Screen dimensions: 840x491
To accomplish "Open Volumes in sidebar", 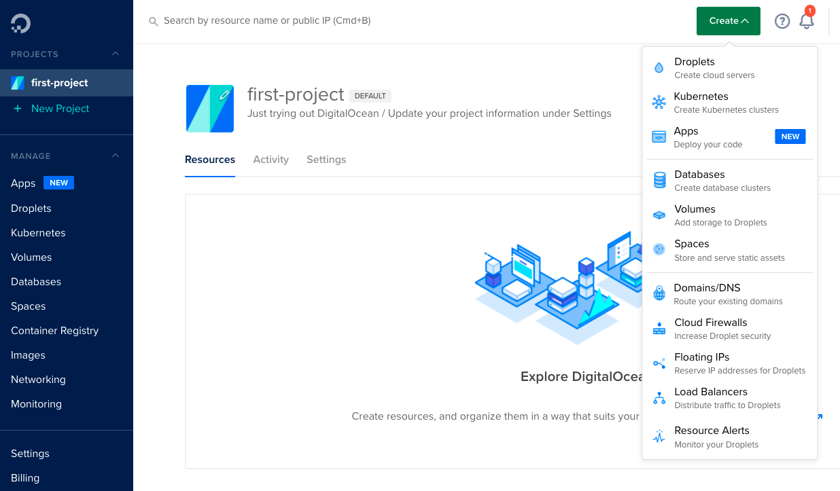I will click(x=31, y=257).
